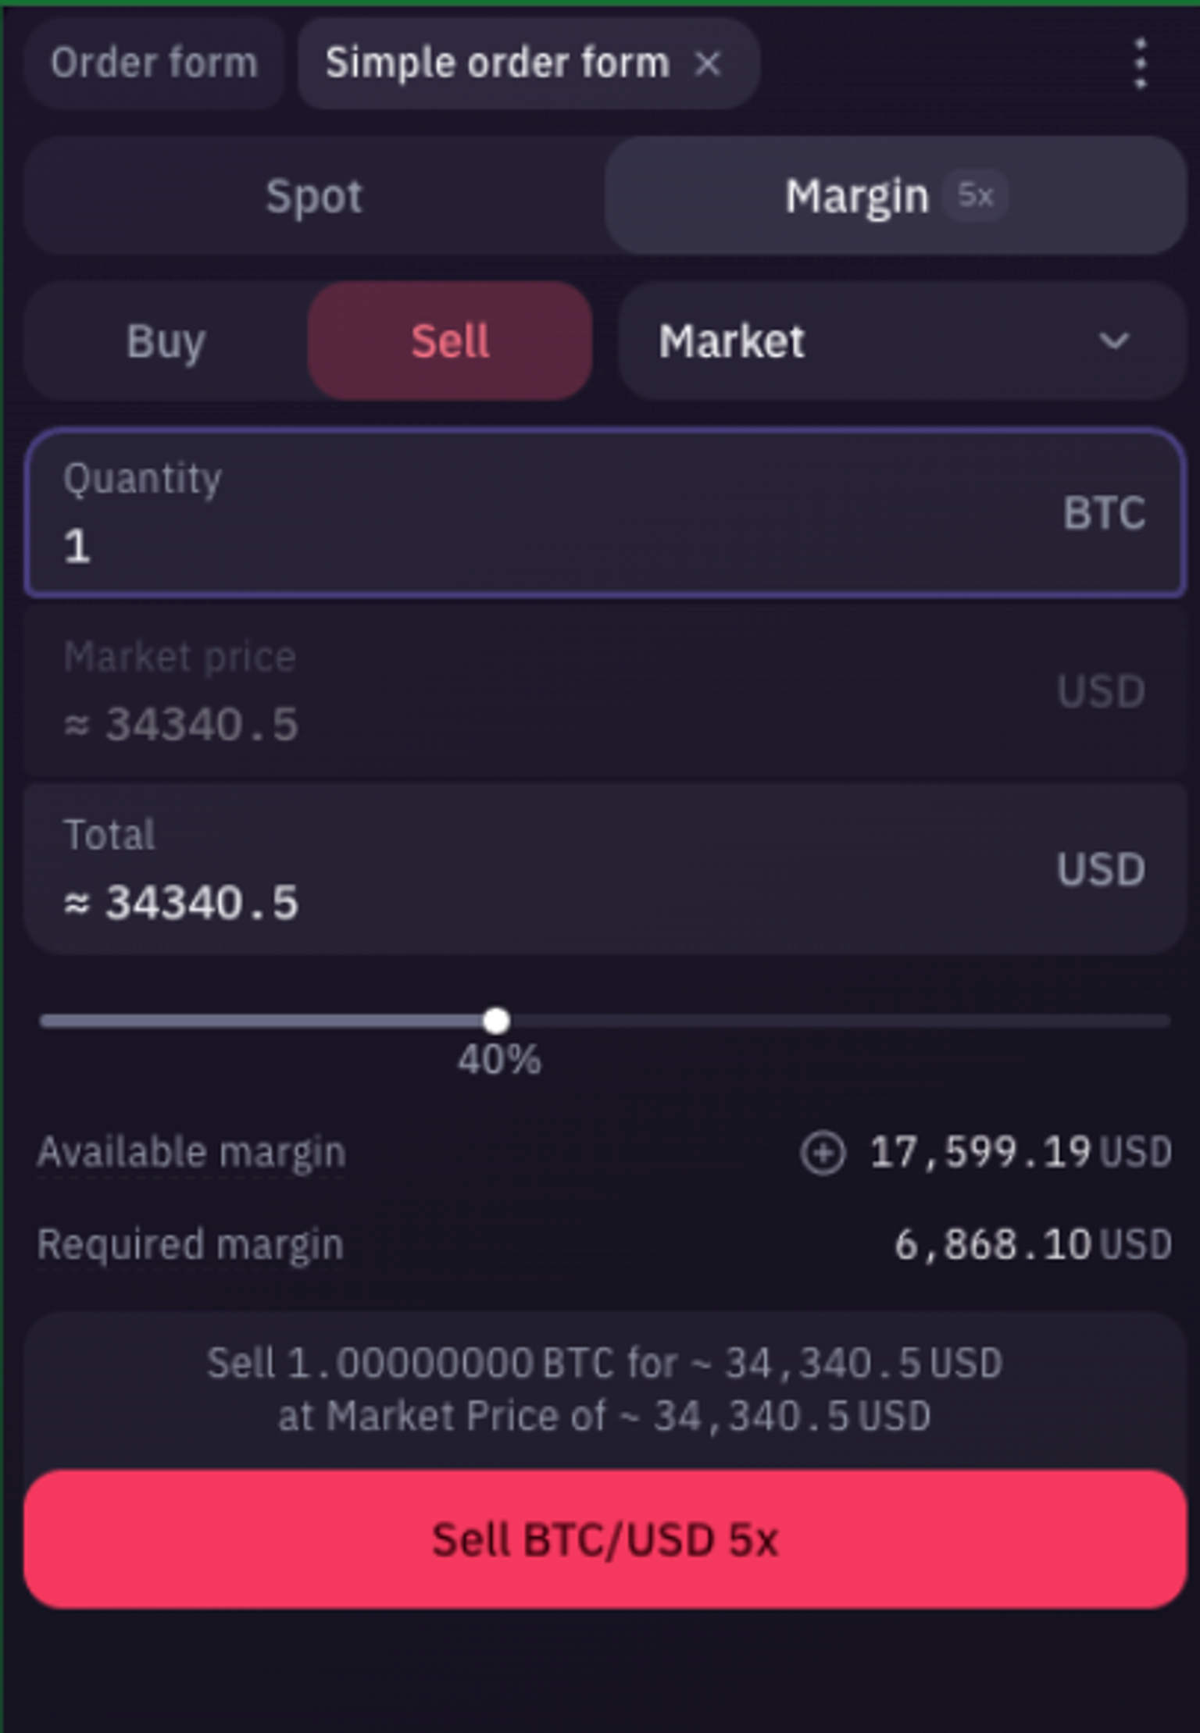Click the Required margin label
Screen dimensions: 1200x1733
190,1244
